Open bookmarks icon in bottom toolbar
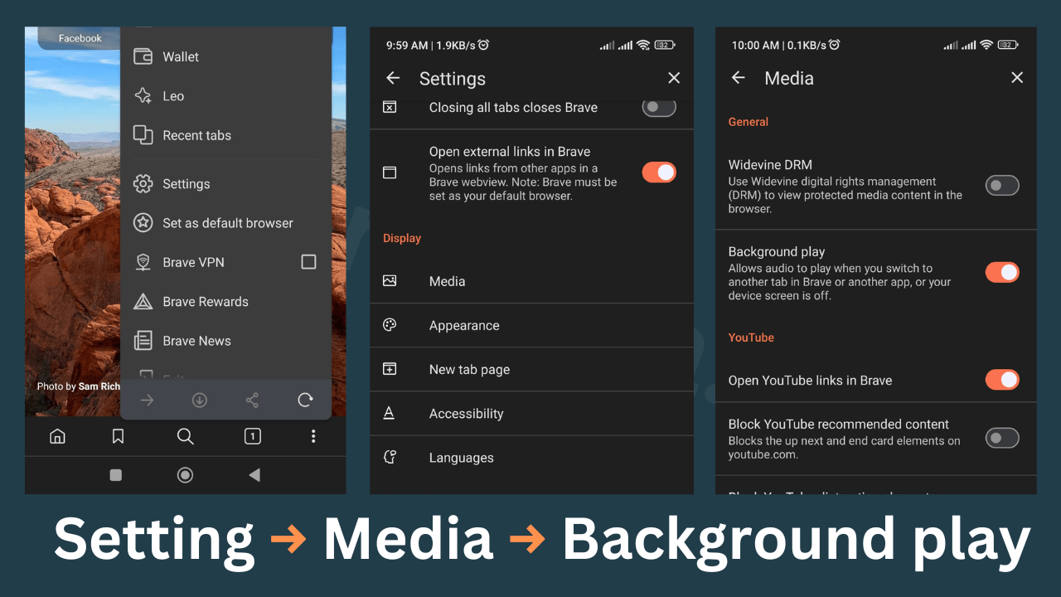 coord(119,436)
